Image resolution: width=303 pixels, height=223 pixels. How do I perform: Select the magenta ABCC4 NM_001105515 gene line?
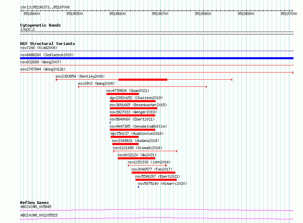[157, 218]
